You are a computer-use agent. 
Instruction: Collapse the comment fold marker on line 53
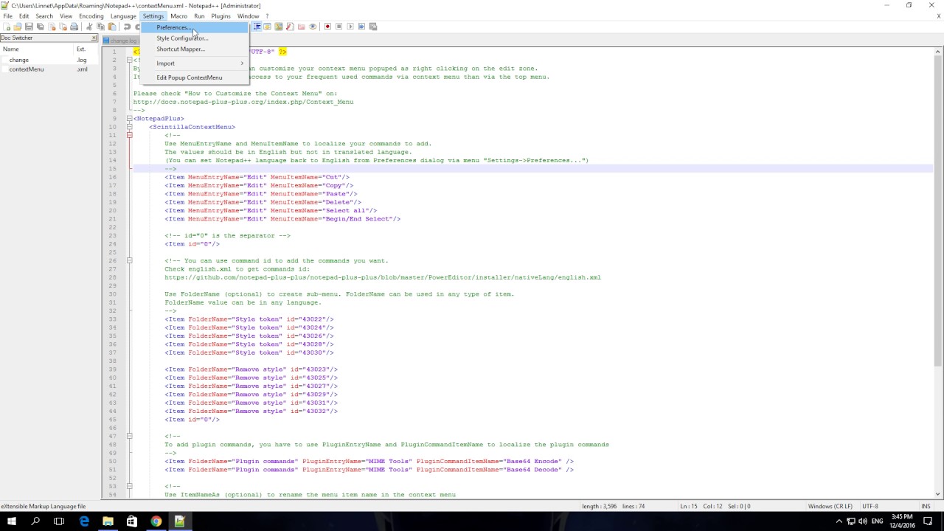tap(129, 486)
